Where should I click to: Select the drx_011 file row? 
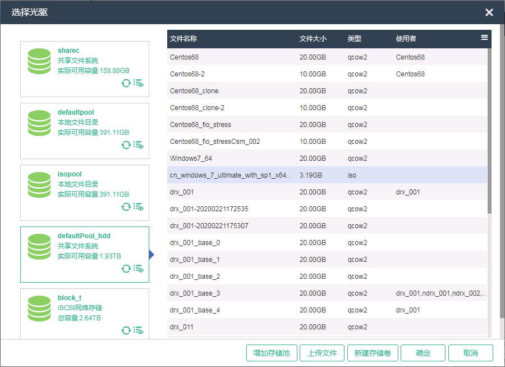pyautogui.click(x=327, y=327)
